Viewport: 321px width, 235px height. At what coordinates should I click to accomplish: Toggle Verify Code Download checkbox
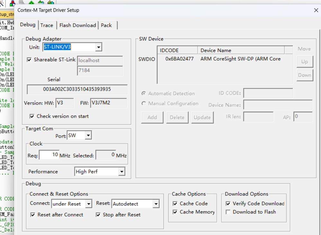point(228,203)
